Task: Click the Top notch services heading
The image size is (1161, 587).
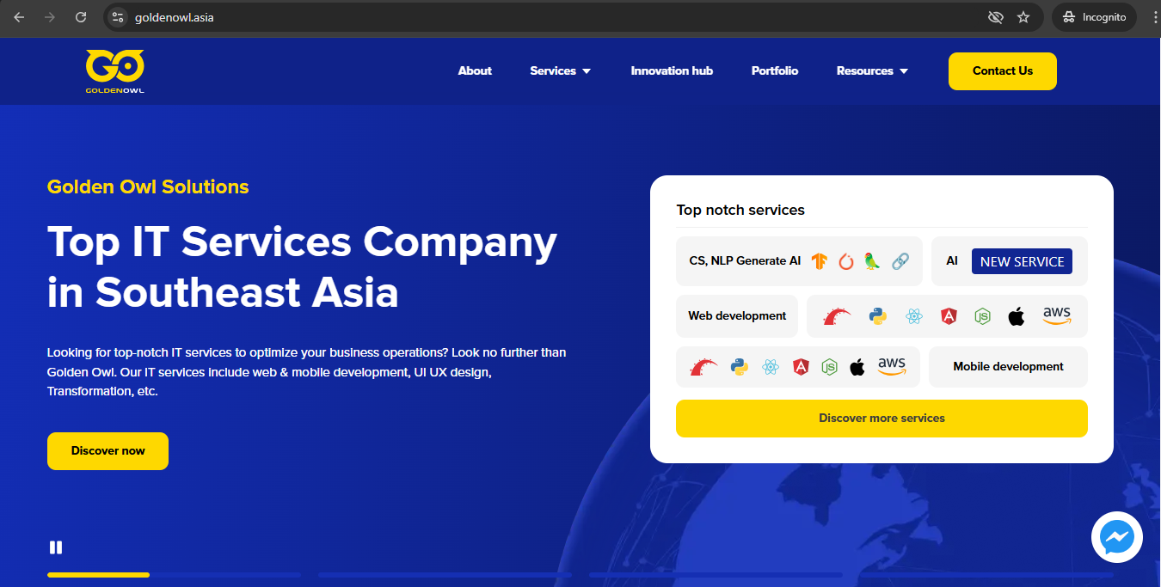Action: pyautogui.click(x=740, y=210)
